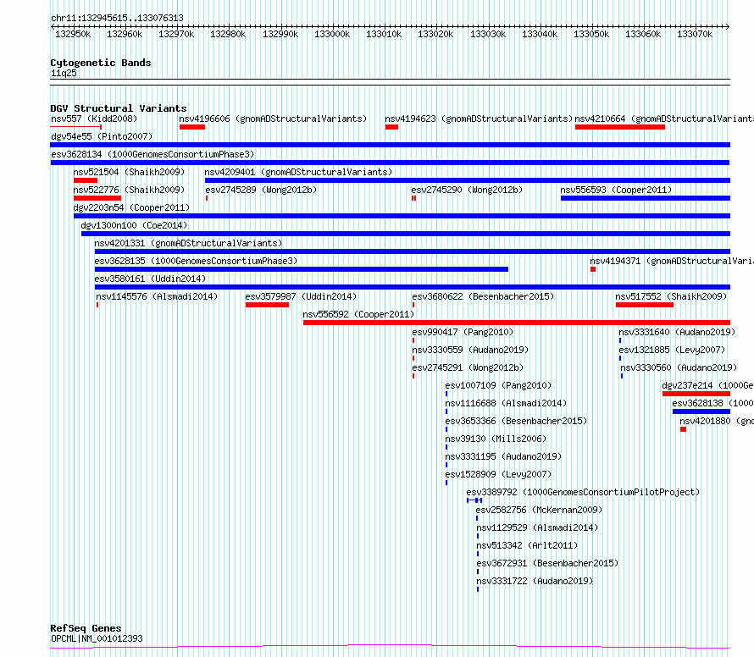Image resolution: width=754 pixels, height=657 pixels.
Task: Select nsv556592 (Cooper2011) label
Action: [358, 314]
